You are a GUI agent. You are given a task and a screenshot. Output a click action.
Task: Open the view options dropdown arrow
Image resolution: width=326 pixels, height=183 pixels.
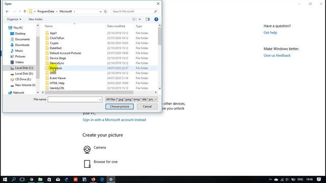(140, 19)
